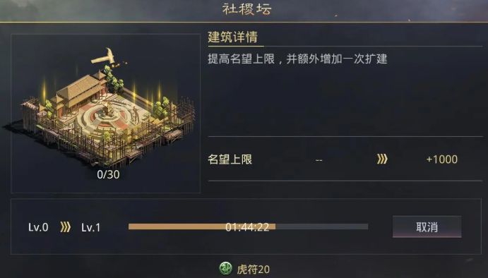Click the Lv.0 current level label
Image resolution: width=488 pixels, height=278 pixels.
(38, 227)
